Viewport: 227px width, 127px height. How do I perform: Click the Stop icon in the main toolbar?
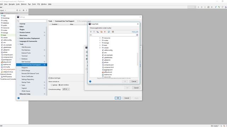pyautogui.click(x=212, y=7)
